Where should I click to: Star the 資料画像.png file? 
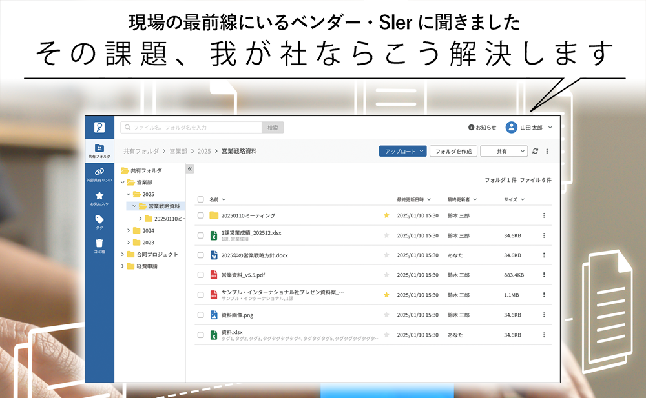[x=386, y=315]
